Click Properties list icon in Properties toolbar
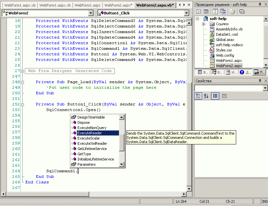268x206 pixels. coord(215,96)
